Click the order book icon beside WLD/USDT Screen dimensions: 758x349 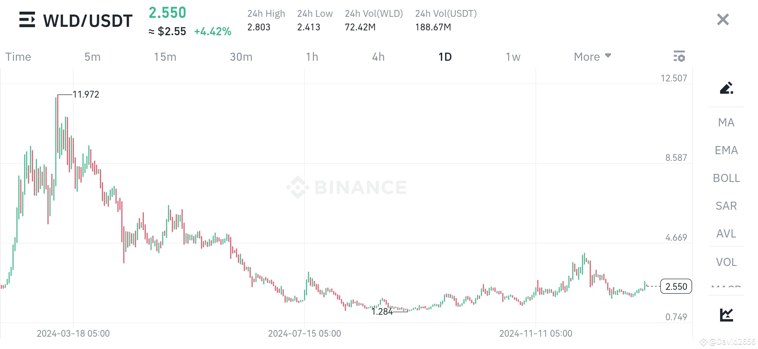[28, 20]
